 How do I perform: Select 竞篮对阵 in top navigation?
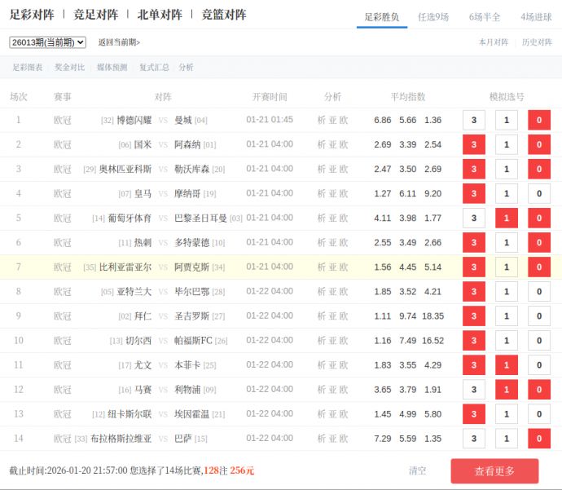[x=224, y=15]
